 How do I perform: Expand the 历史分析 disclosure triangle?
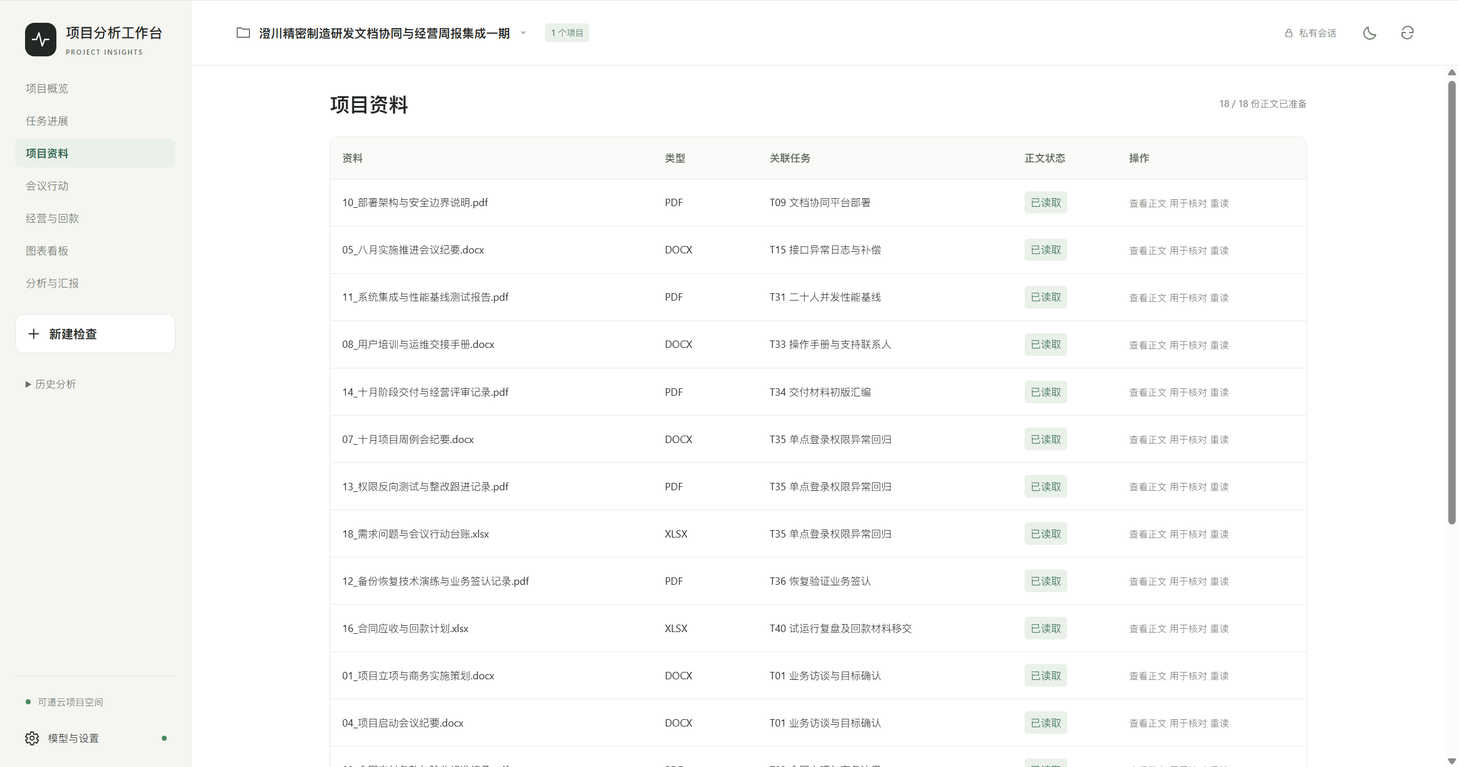pyautogui.click(x=28, y=384)
